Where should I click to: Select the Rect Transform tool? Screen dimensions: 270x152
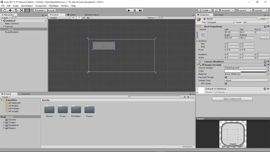pyautogui.click(x=27, y=10)
